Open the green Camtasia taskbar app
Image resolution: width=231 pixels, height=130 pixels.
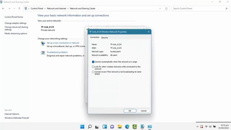pyautogui.click(x=135, y=127)
